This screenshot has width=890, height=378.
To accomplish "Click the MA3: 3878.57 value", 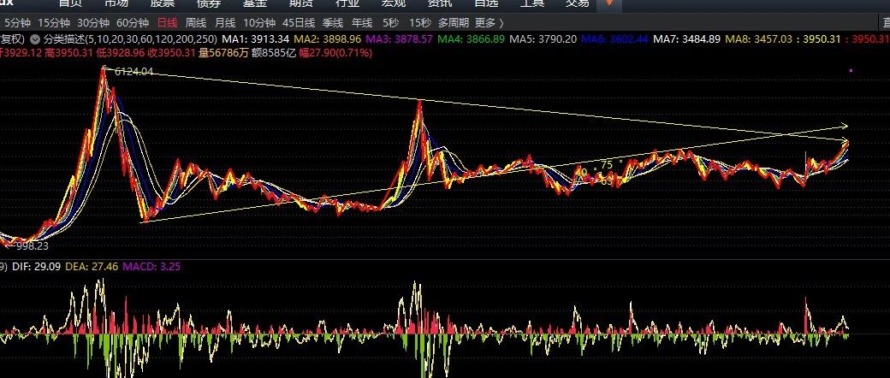I will (x=399, y=39).
